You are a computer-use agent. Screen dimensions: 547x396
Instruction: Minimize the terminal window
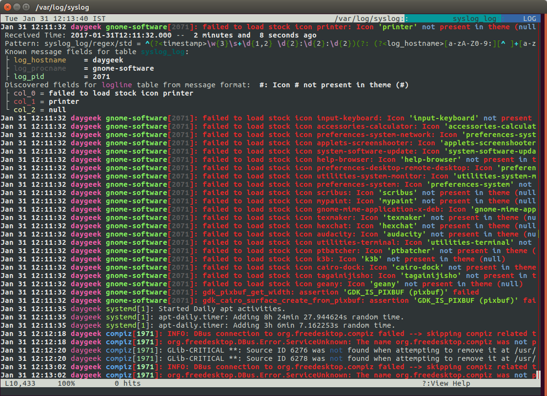(16, 7)
